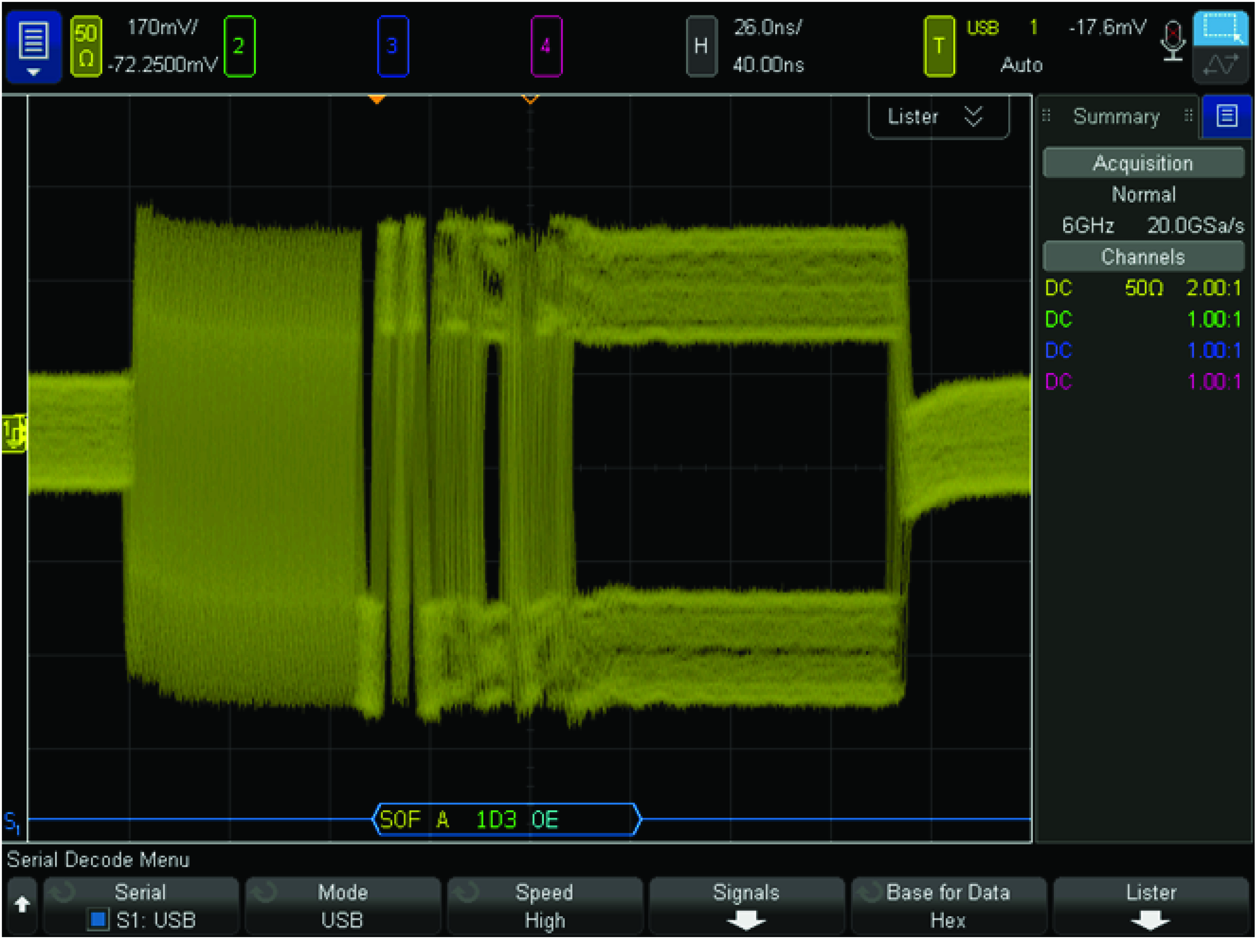Click the muted microphone icon

pos(1172,41)
